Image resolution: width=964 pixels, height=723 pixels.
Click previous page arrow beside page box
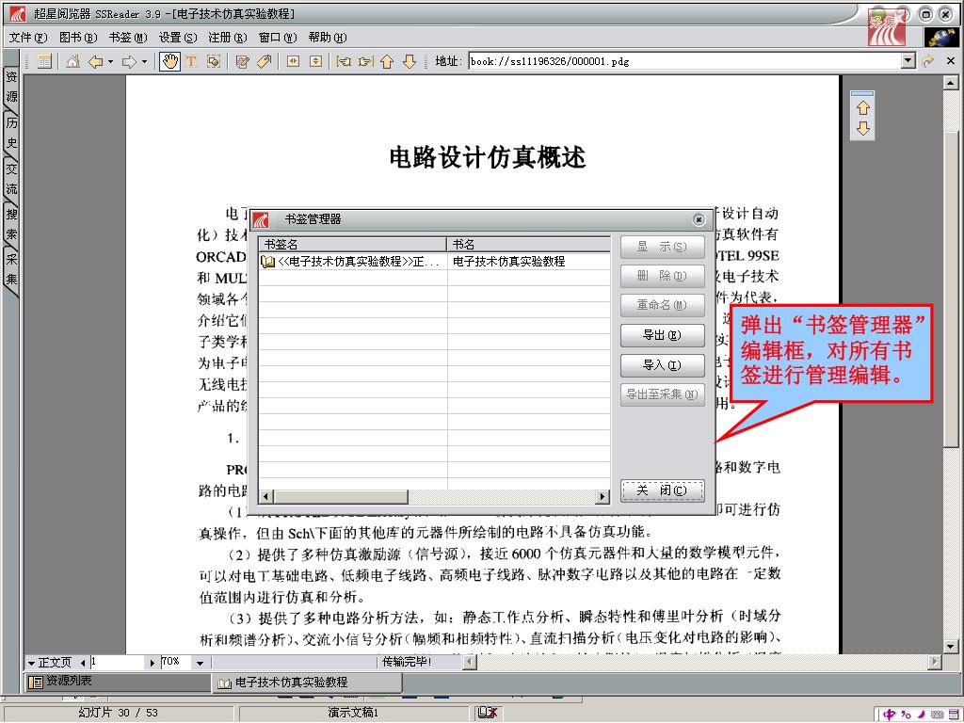83,663
